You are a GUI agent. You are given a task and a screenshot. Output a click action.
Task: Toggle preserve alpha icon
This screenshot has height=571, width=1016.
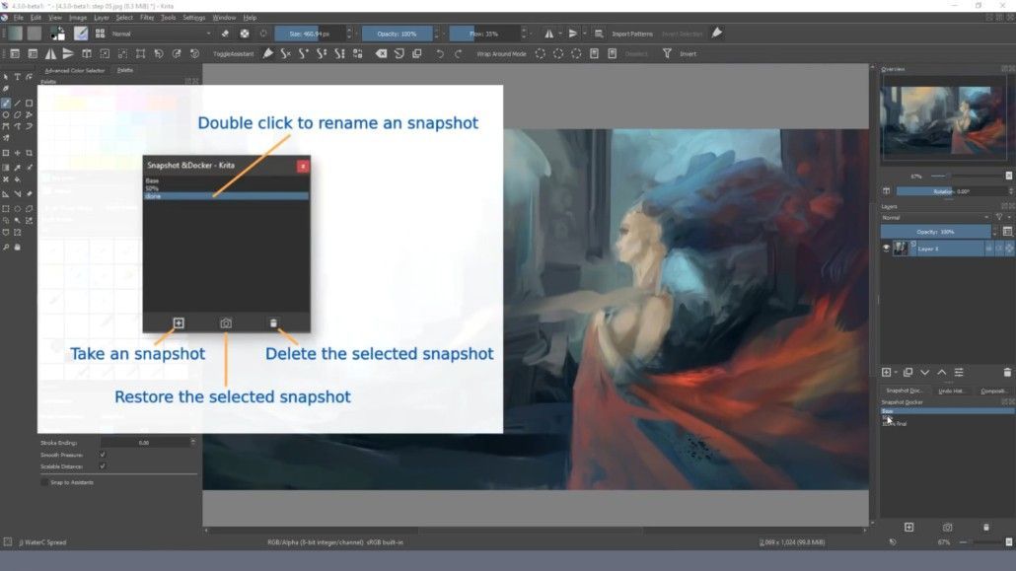(x=245, y=34)
